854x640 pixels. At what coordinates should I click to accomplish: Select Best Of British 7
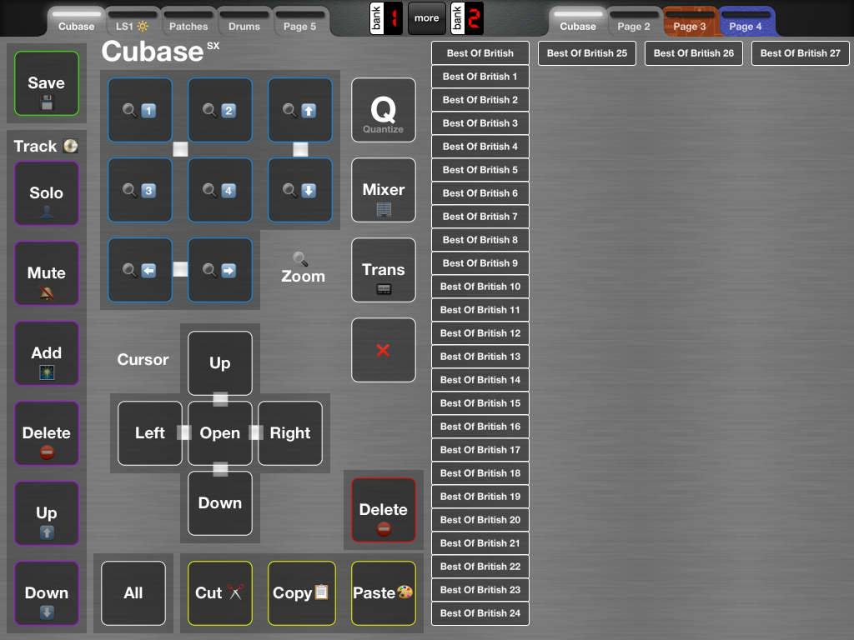[480, 217]
